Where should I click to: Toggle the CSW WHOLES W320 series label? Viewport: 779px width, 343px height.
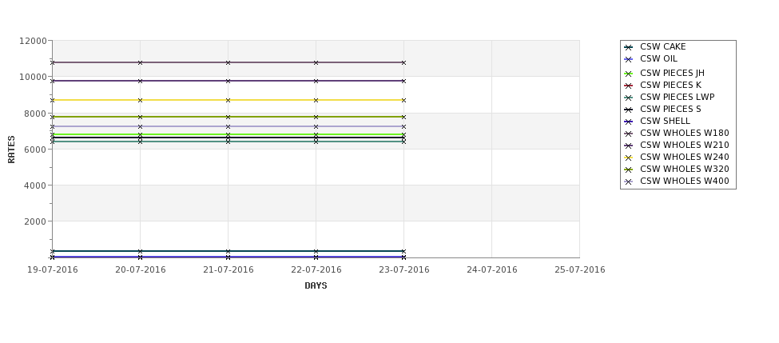[684, 170]
